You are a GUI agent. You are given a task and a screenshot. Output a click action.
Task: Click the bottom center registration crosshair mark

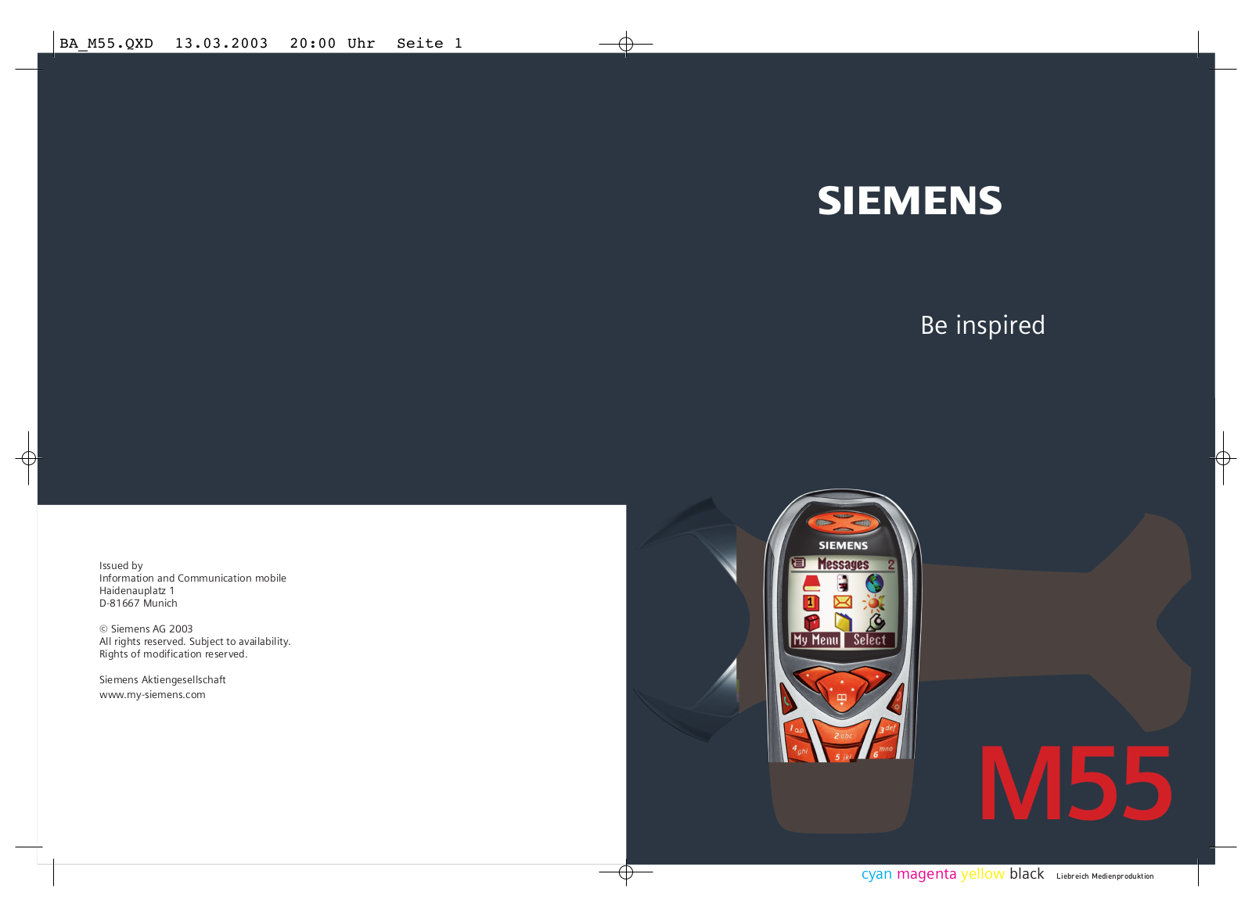click(626, 872)
